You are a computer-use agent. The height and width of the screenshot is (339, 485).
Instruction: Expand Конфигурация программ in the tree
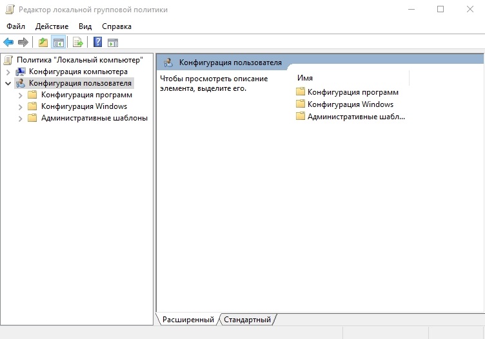pos(20,95)
